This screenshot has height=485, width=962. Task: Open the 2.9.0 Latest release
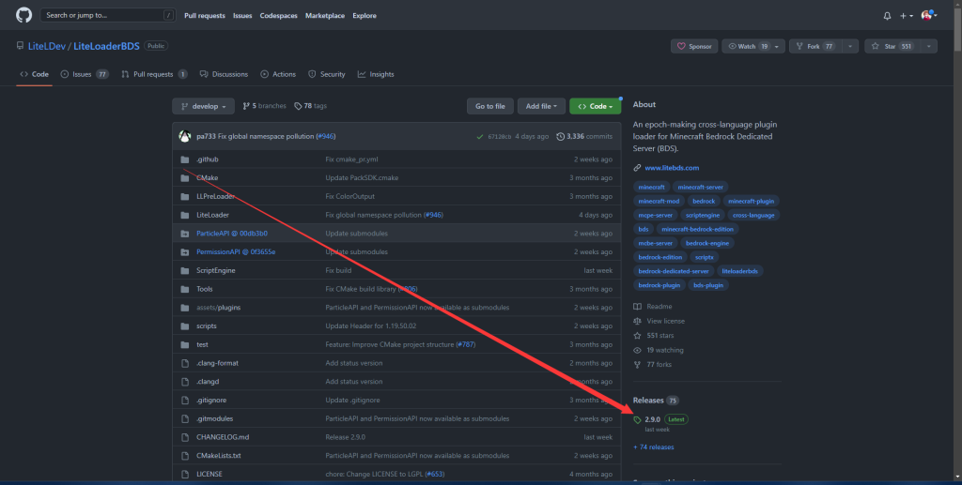(x=660, y=419)
